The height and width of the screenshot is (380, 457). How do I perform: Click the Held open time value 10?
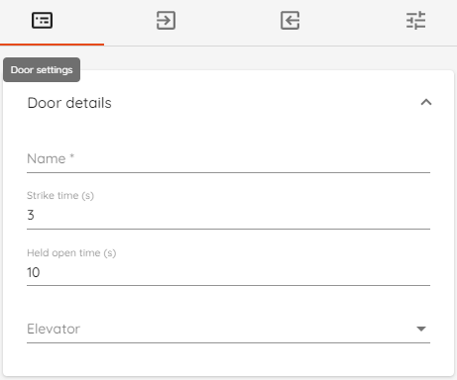34,272
